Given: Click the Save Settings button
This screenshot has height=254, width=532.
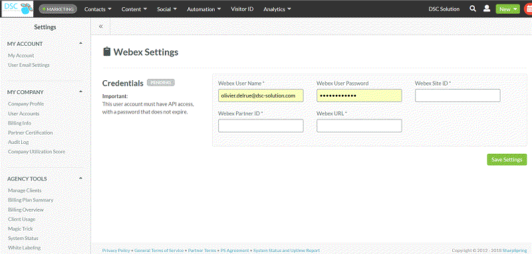Looking at the screenshot, I should pos(507,160).
